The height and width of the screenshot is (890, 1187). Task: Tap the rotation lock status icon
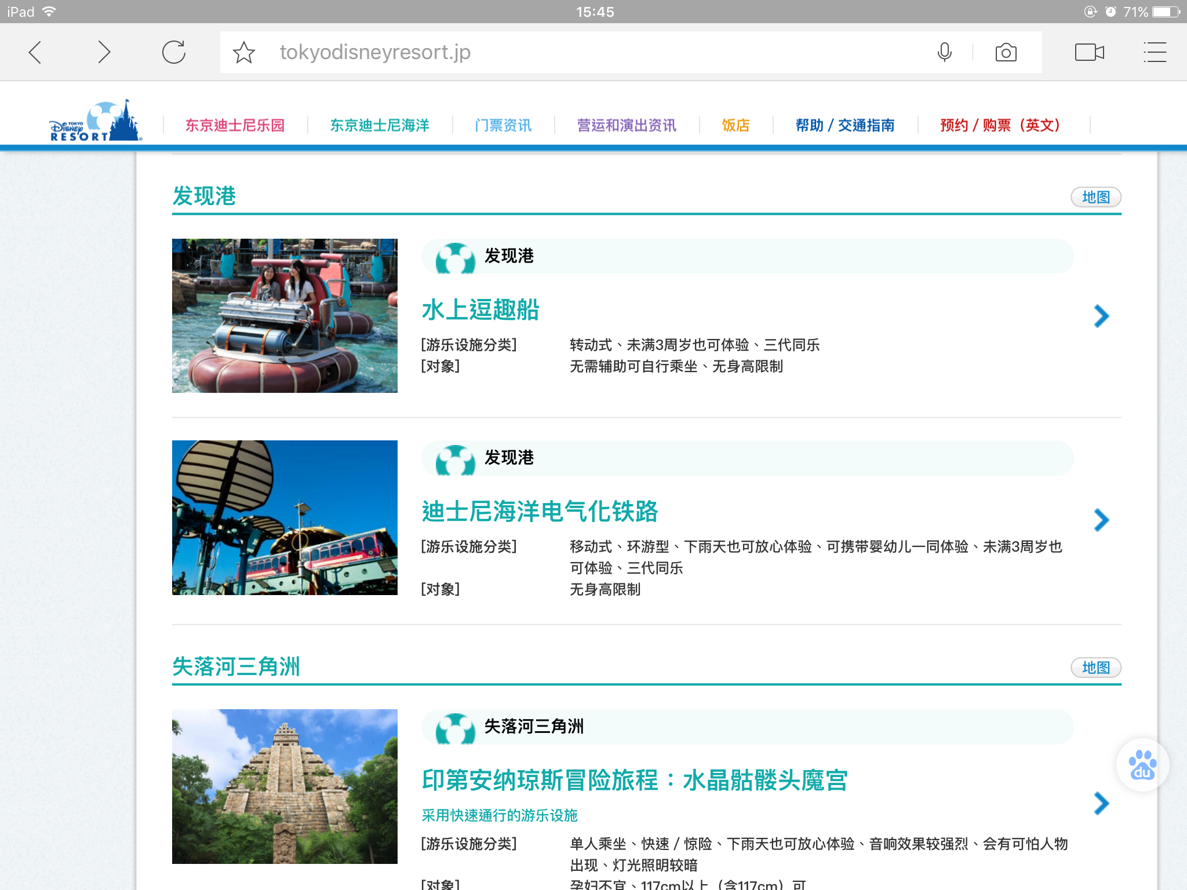pos(1091,12)
